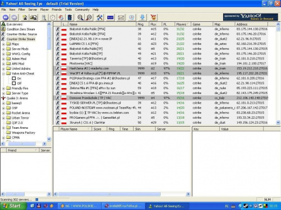This screenshot has height=210, width=281.
Task: Expand the United Admins folder
Action: pyautogui.click(x=3, y=69)
